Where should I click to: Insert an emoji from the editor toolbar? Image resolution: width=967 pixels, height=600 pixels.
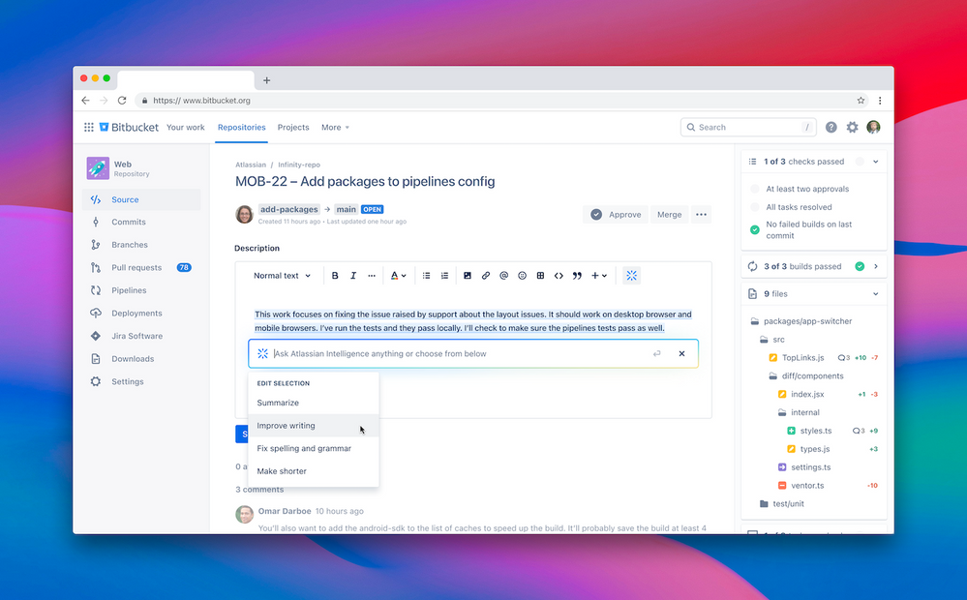(x=521, y=275)
